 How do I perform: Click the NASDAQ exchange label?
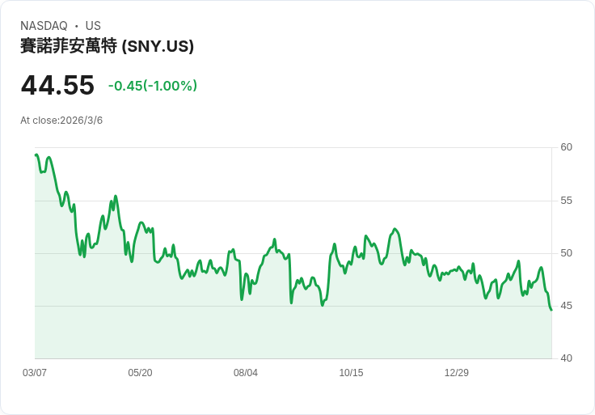[x=44, y=26]
